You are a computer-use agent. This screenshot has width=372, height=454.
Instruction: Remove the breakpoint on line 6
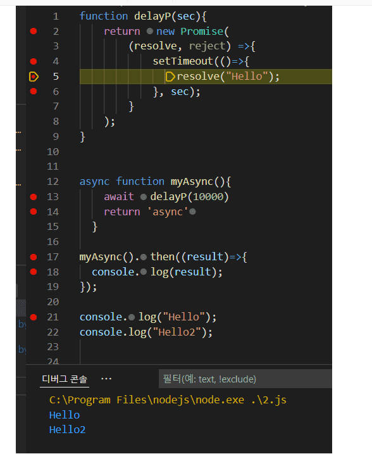click(34, 91)
